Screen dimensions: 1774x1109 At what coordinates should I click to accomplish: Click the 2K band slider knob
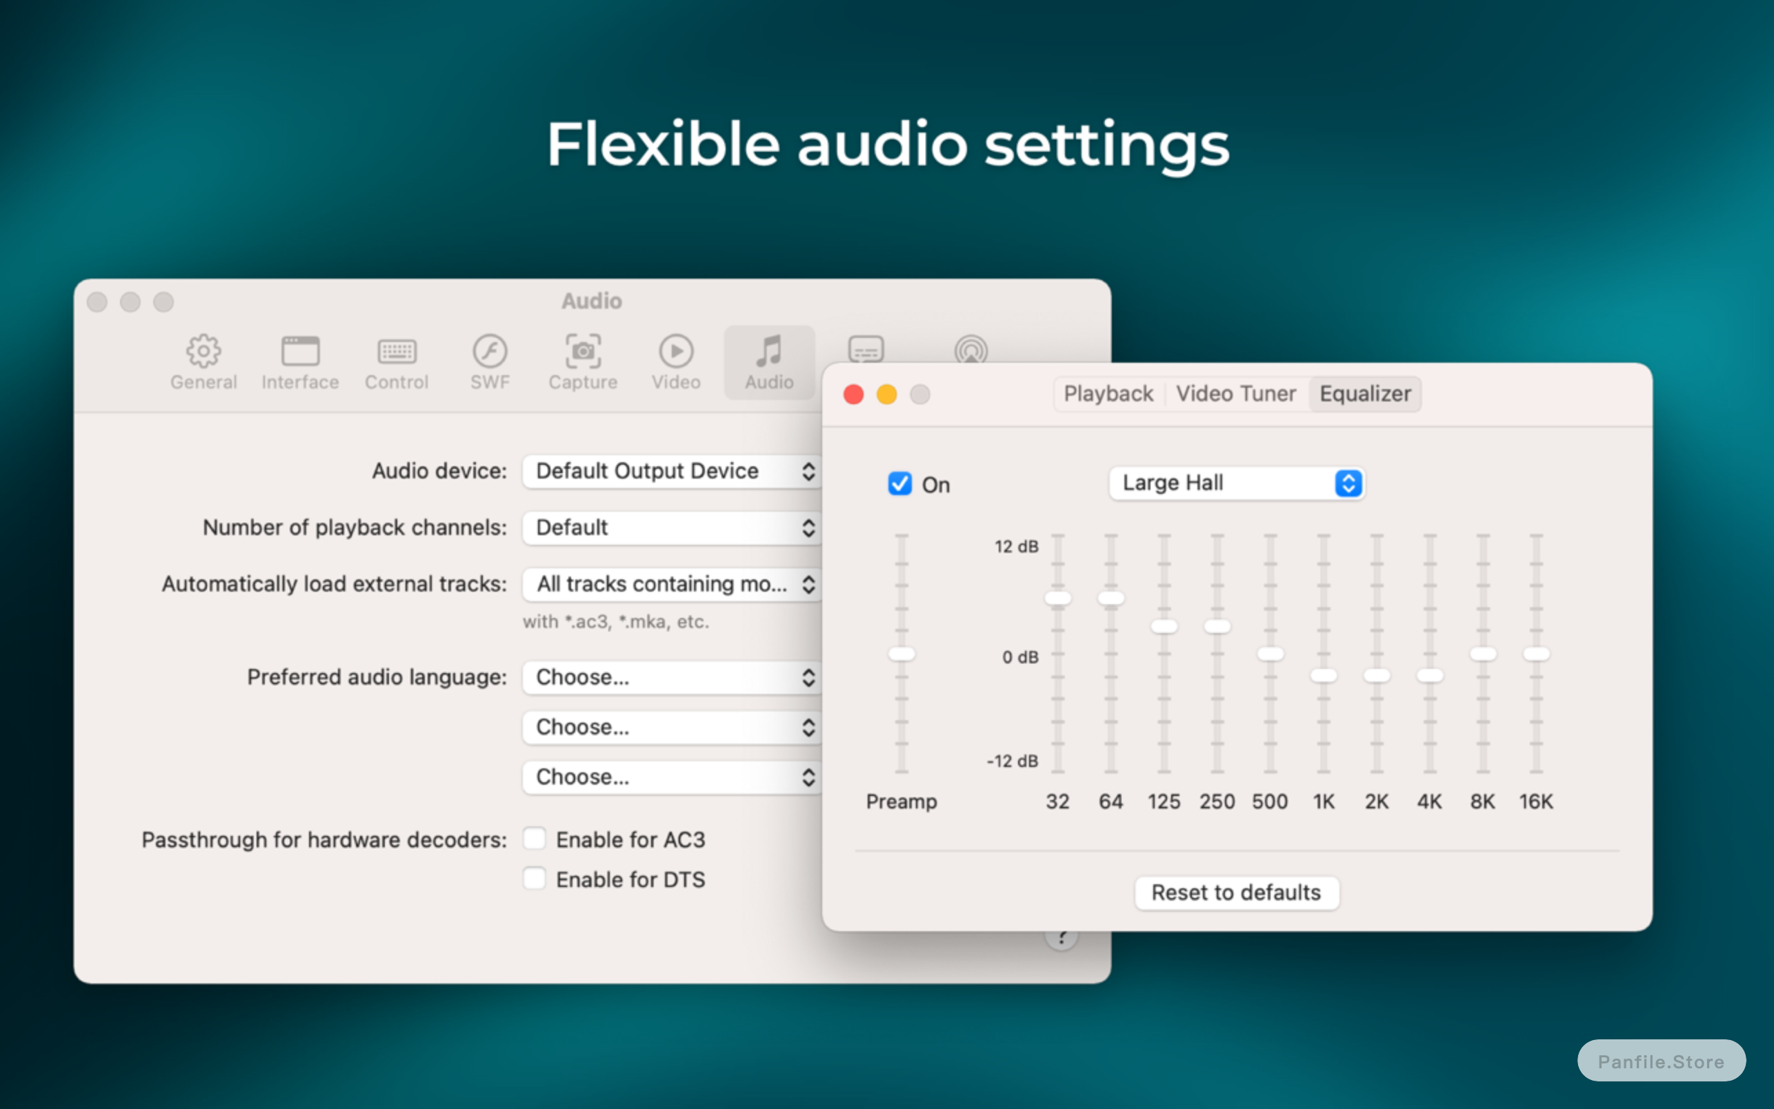pos(1377,675)
